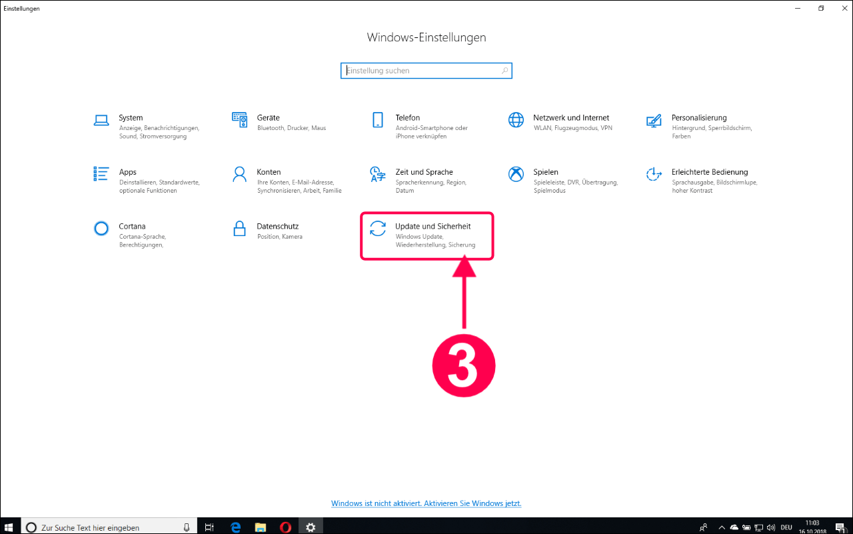Click 'Windows Update, Wiederherstellung, Sicherung' text
The width and height of the screenshot is (853, 534).
(435, 241)
